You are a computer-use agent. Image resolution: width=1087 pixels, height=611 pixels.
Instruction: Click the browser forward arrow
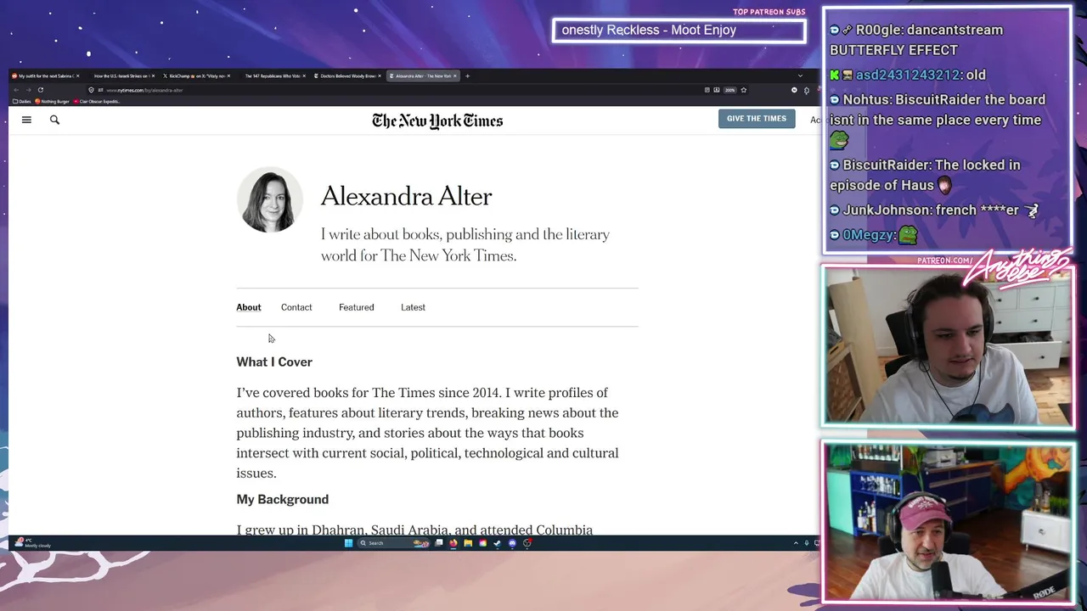(x=28, y=89)
